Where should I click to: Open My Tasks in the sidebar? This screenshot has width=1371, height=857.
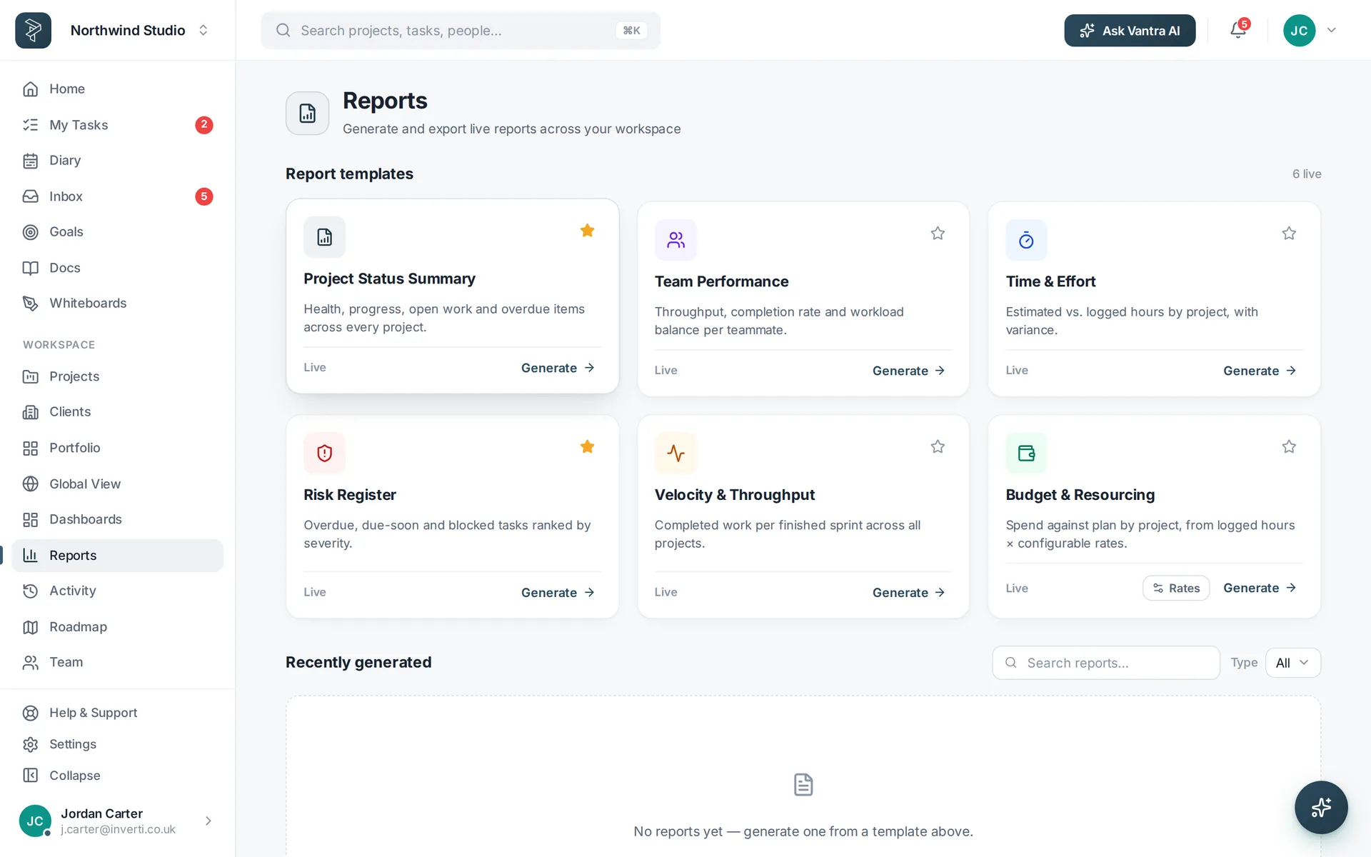(118, 125)
